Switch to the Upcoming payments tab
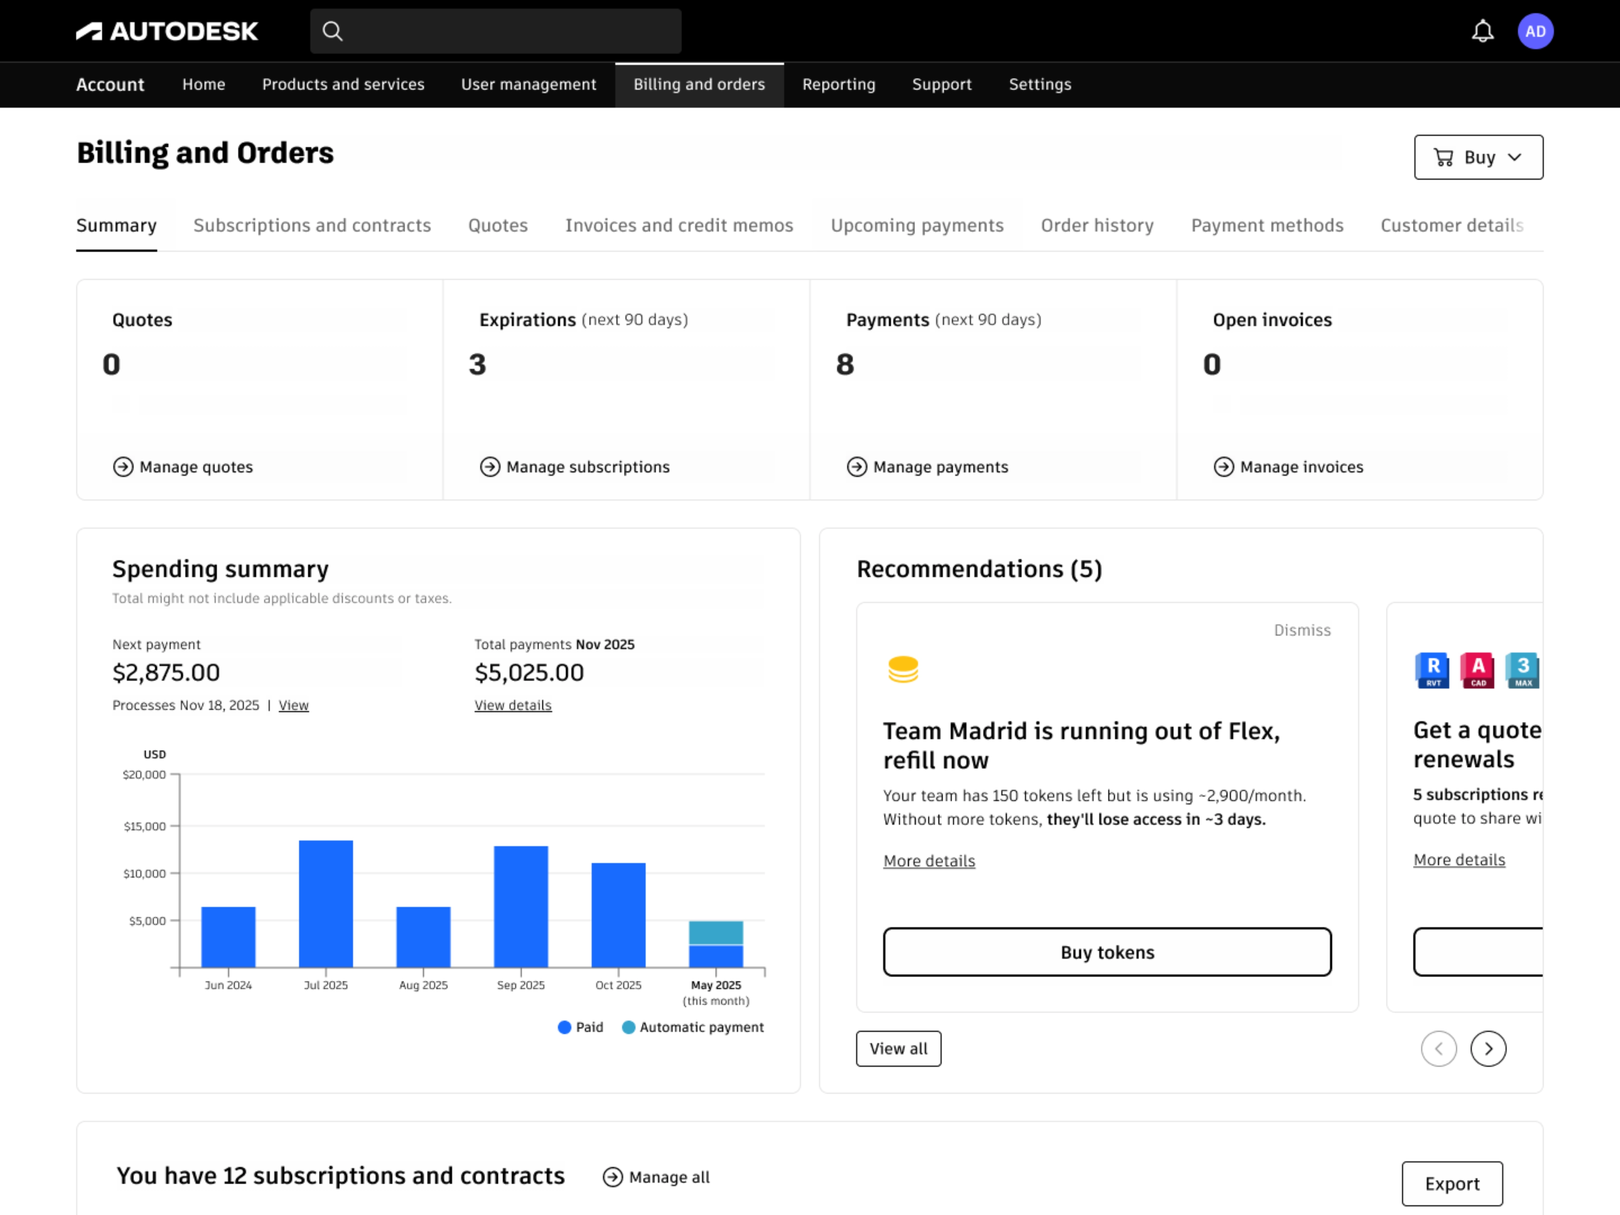 coord(917,226)
